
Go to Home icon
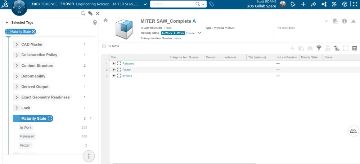pyautogui.click(x=105, y=21)
